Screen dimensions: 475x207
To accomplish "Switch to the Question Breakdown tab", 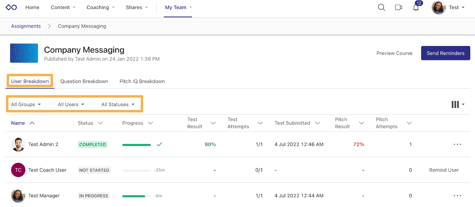I will [x=84, y=81].
